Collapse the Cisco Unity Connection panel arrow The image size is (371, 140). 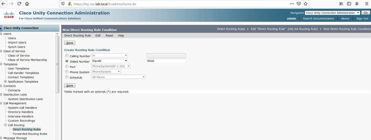click(x=1, y=28)
